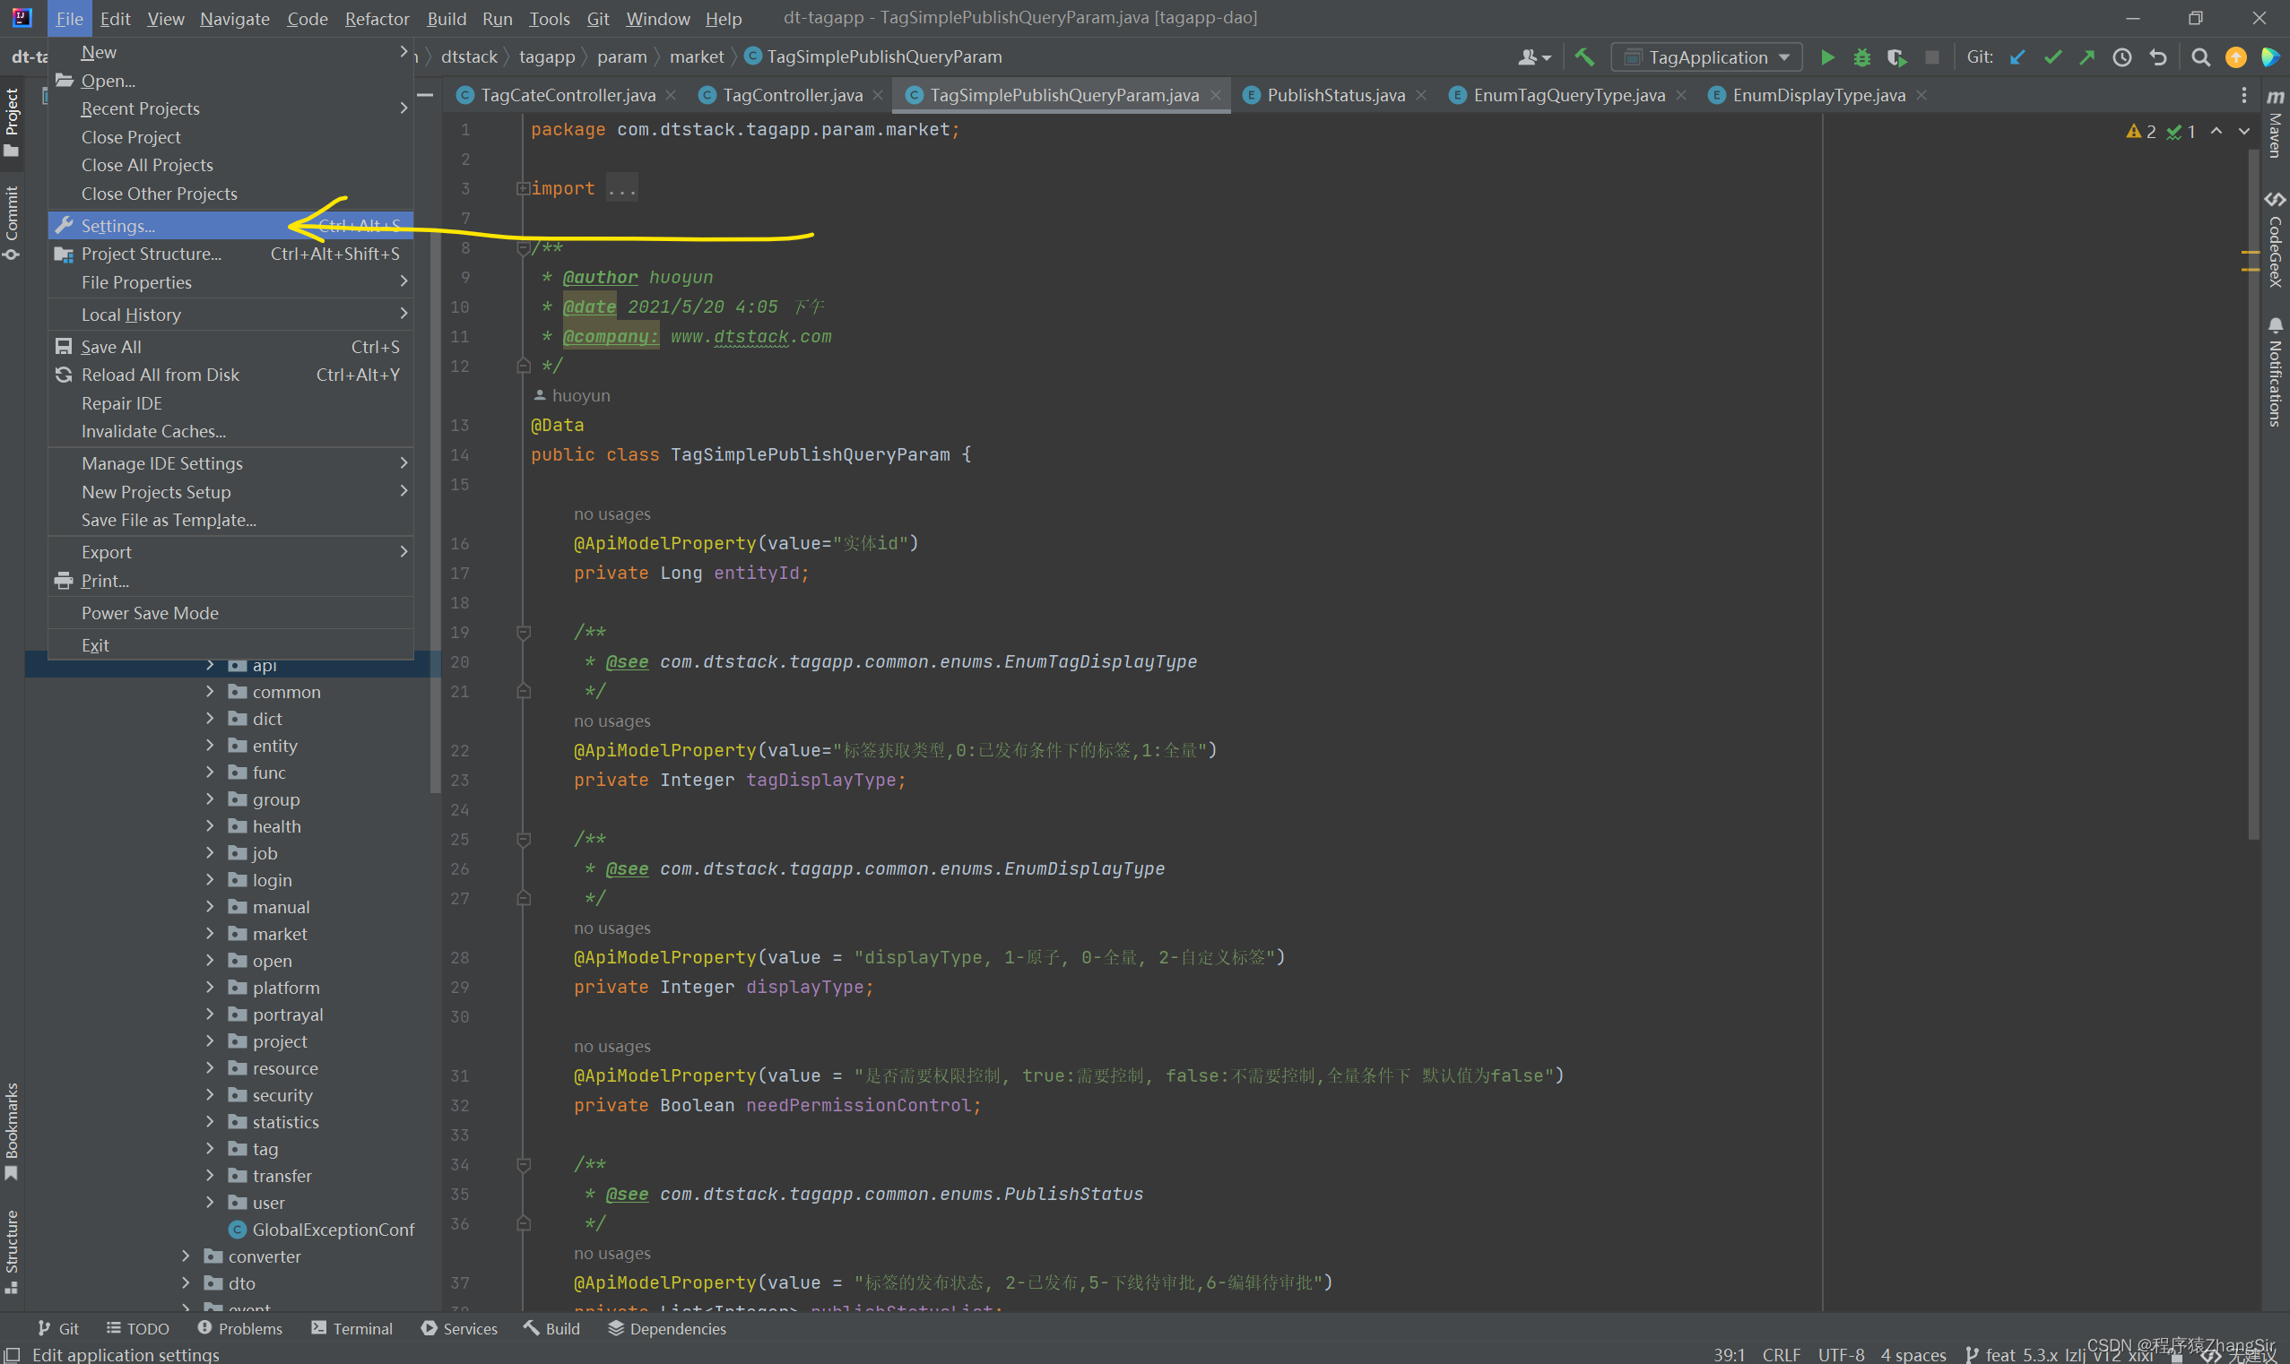This screenshot has height=1364, width=2290.
Task: Open TagApplication run configuration dropdown
Action: tap(1706, 57)
